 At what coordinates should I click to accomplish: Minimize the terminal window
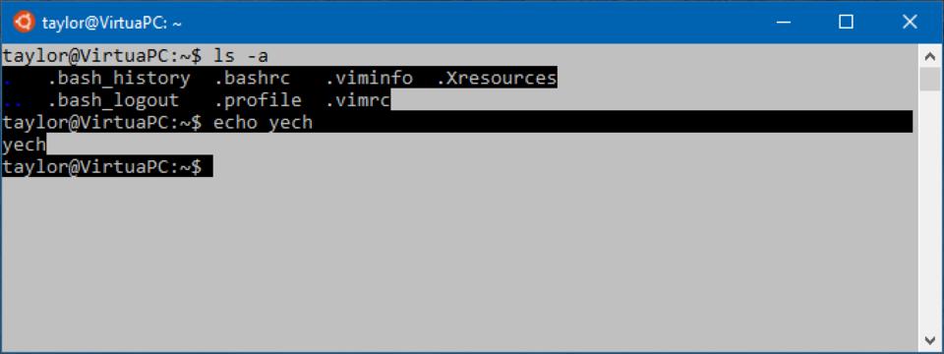point(783,23)
